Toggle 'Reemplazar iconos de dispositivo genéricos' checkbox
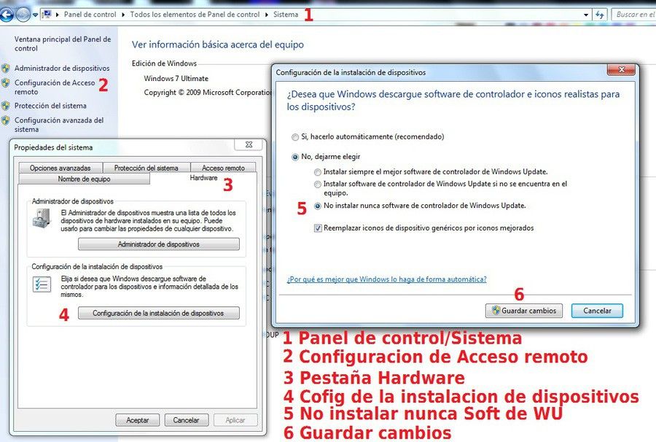 (318, 228)
